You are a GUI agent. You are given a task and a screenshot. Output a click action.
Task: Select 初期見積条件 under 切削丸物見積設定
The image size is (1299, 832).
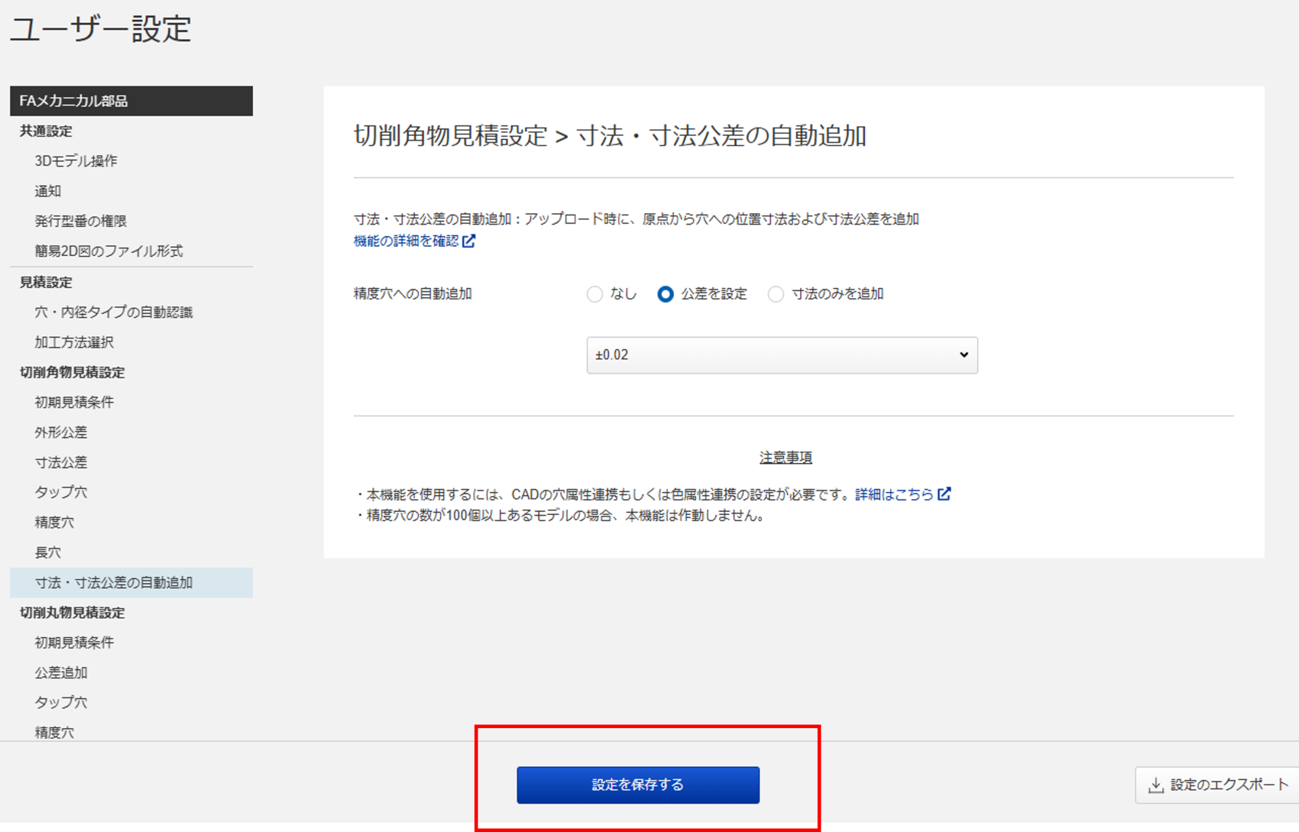74,642
